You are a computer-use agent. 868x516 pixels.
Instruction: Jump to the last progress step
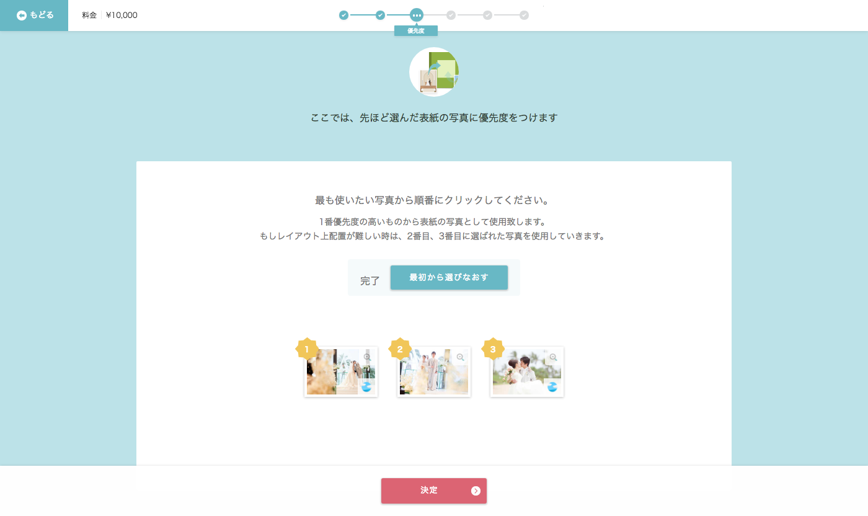tap(525, 15)
